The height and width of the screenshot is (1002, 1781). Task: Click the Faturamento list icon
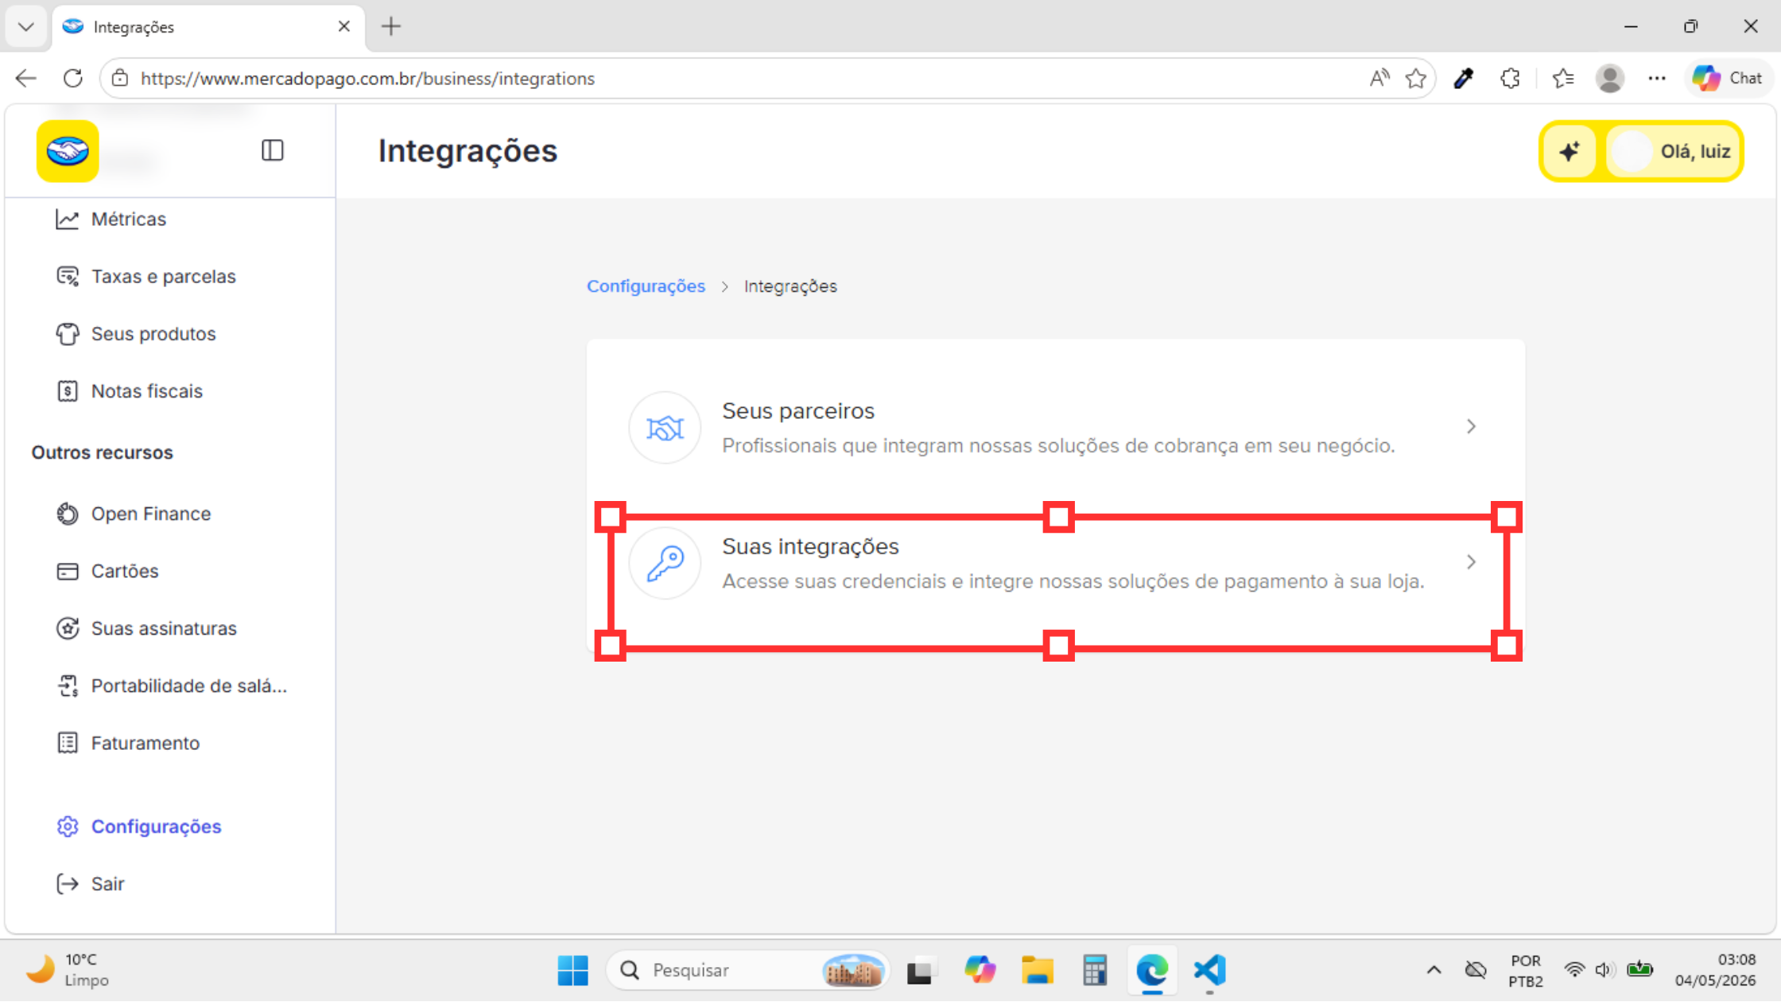68,743
